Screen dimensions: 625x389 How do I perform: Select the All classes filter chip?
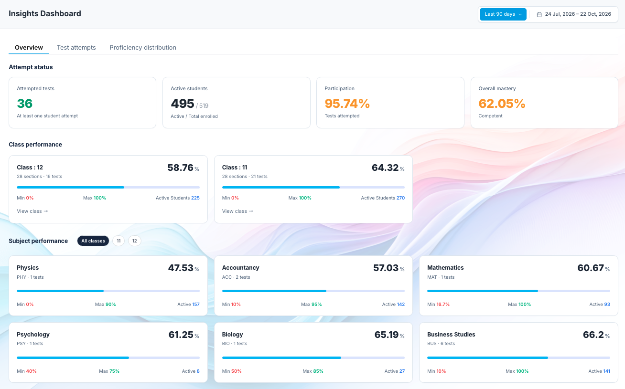93,241
